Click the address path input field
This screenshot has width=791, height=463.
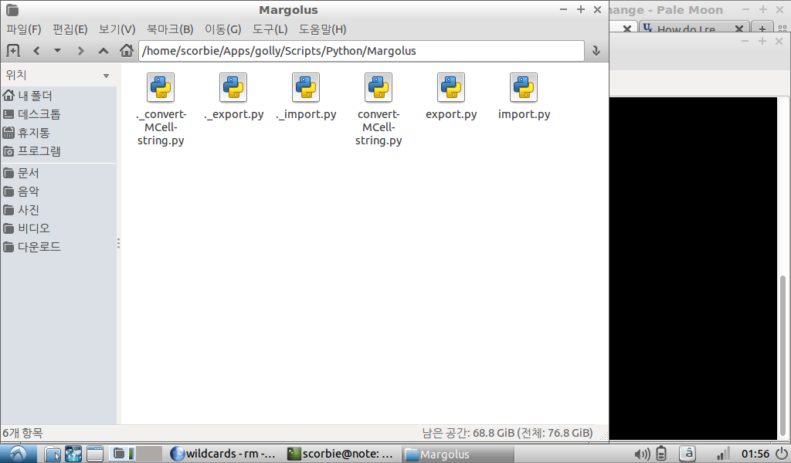(x=362, y=51)
